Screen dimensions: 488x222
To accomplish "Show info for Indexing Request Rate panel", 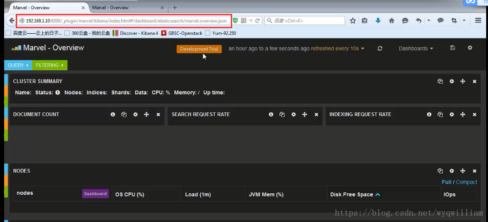I will pyautogui.click(x=429, y=115).
